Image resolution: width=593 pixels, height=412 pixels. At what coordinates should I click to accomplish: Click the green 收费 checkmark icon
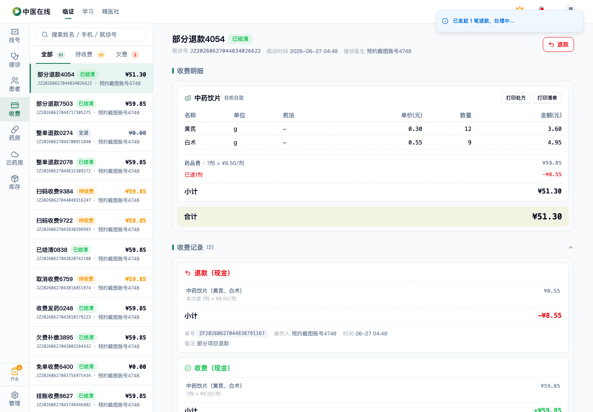tap(188, 368)
